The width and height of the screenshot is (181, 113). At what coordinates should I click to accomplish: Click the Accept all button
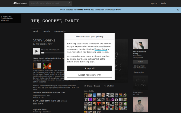pyautogui.click(x=90, y=68)
